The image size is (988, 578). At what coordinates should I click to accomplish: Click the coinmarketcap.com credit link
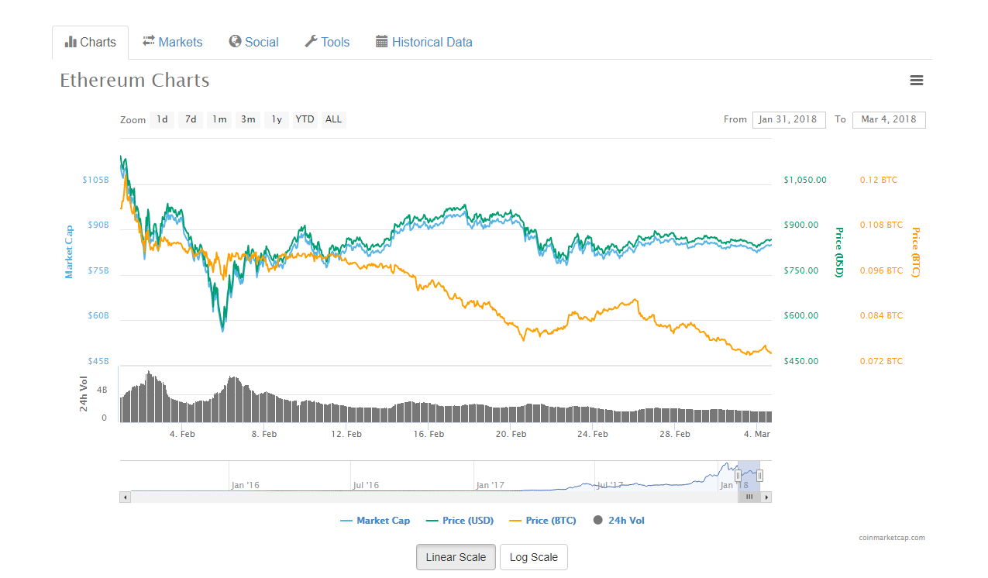pyautogui.click(x=891, y=538)
